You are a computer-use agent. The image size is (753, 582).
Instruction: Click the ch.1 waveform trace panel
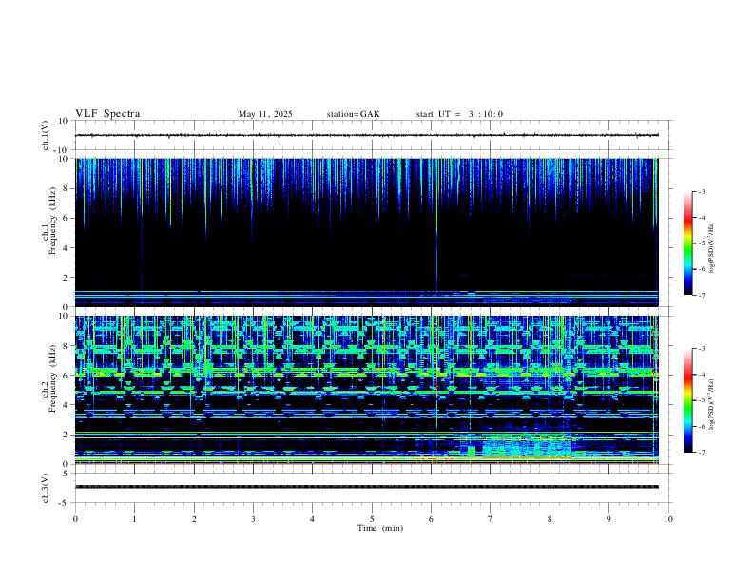pos(372,135)
